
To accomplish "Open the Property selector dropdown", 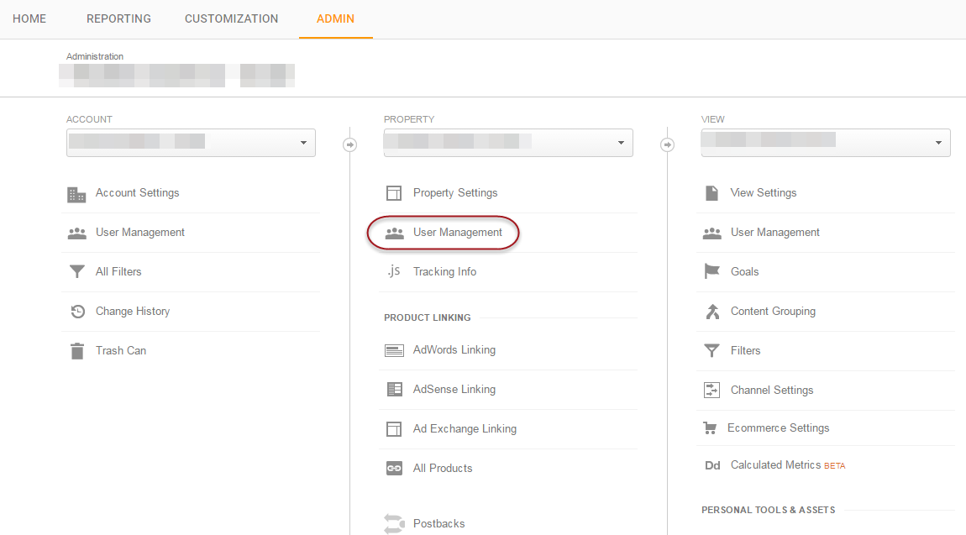I will (508, 143).
